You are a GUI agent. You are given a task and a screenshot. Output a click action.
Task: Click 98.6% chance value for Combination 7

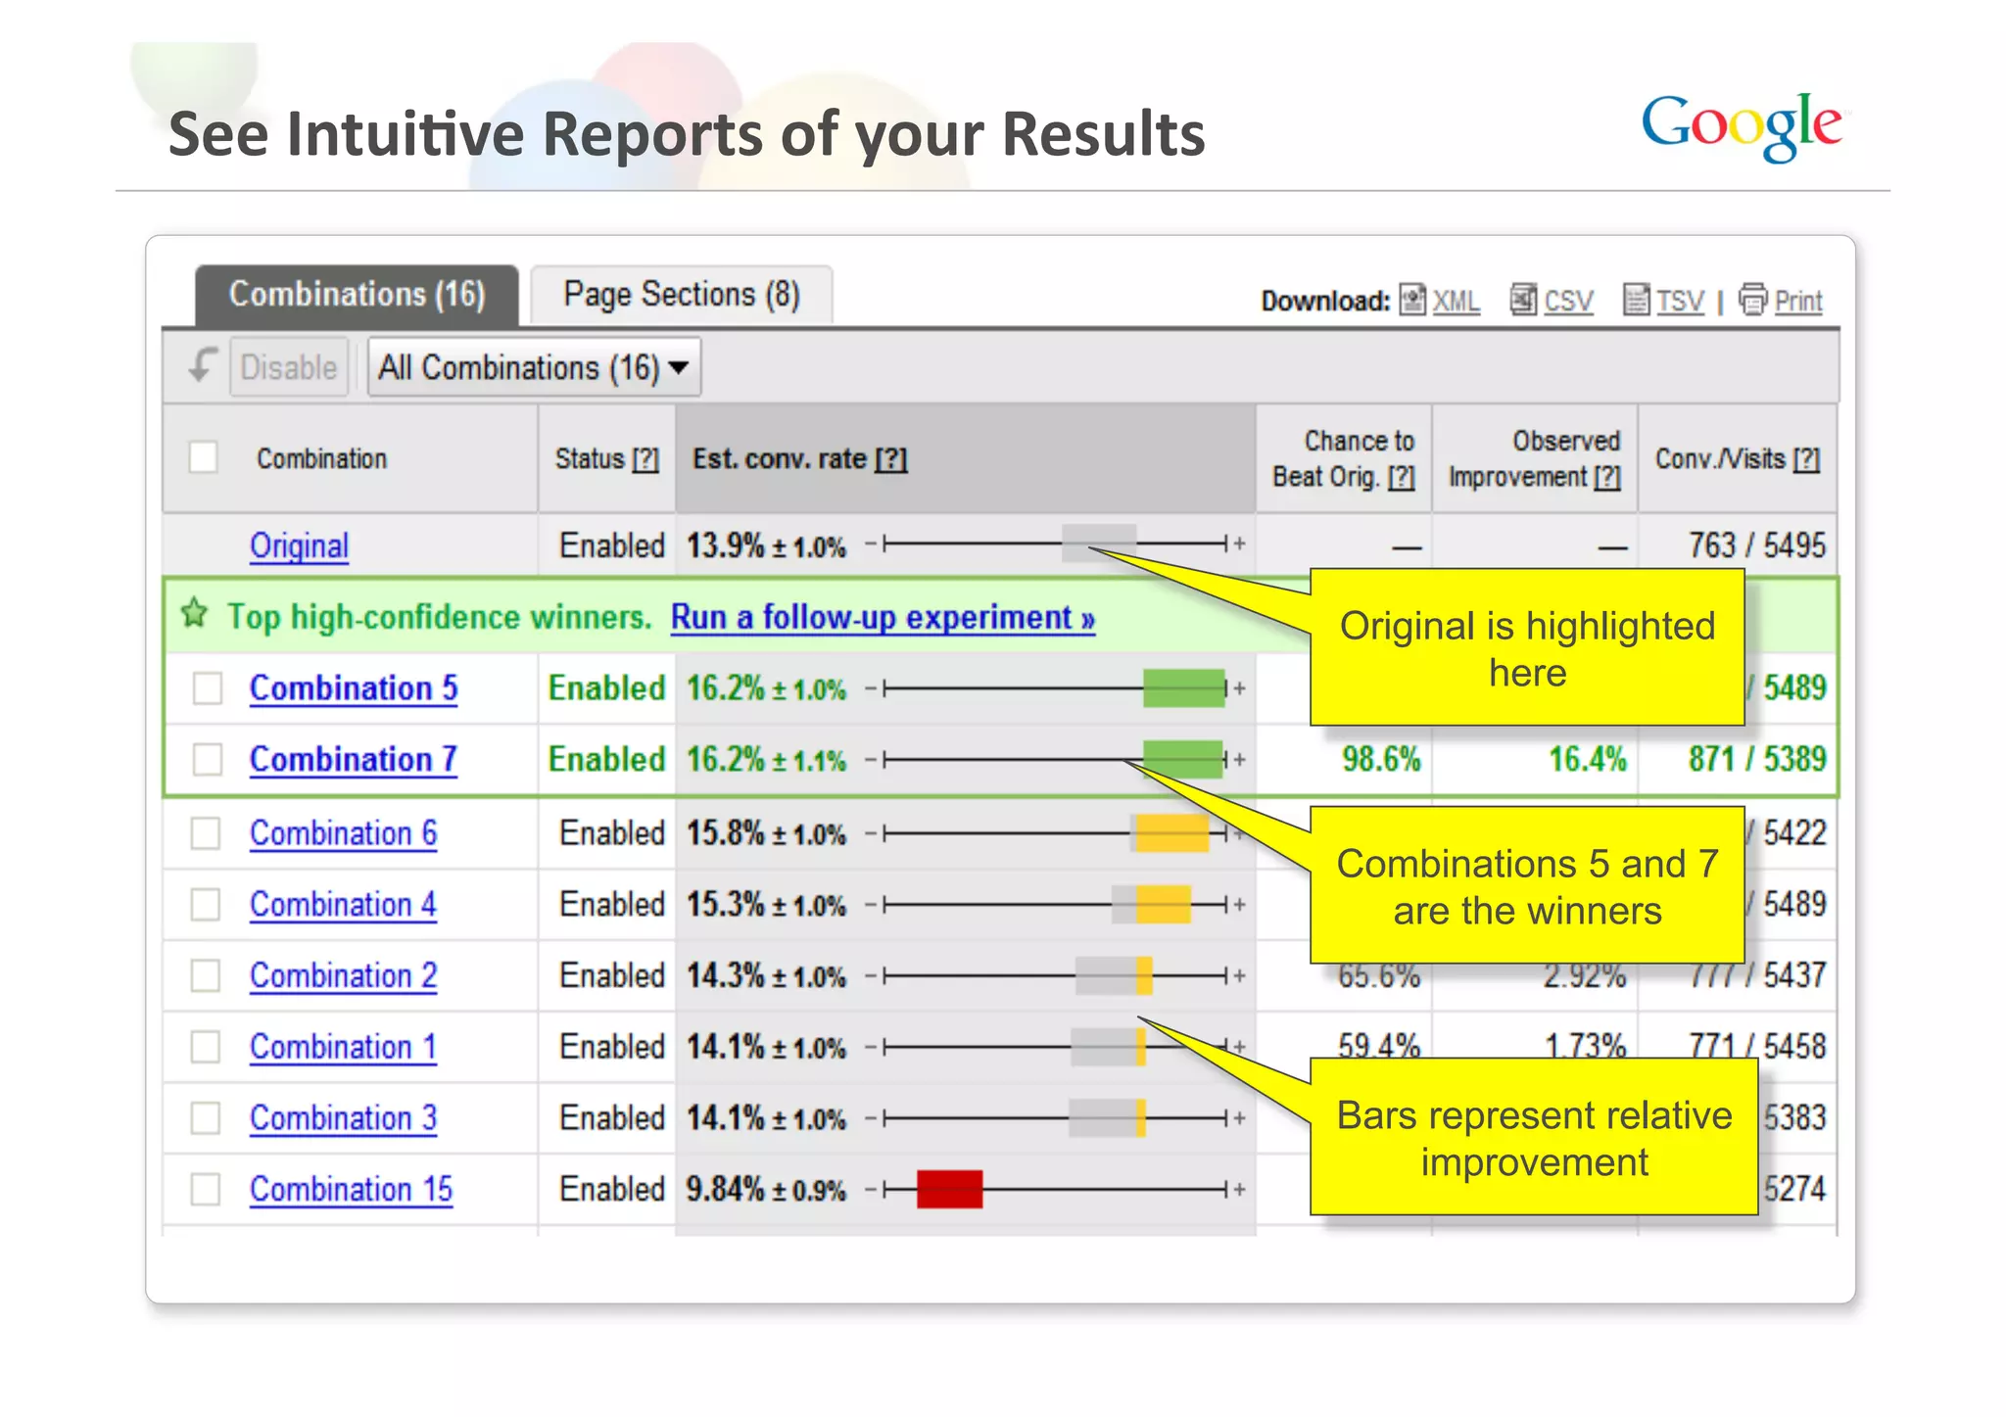coord(1381,759)
